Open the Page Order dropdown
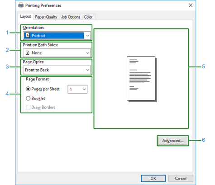Screen dimensions: 215x185 pos(57,70)
